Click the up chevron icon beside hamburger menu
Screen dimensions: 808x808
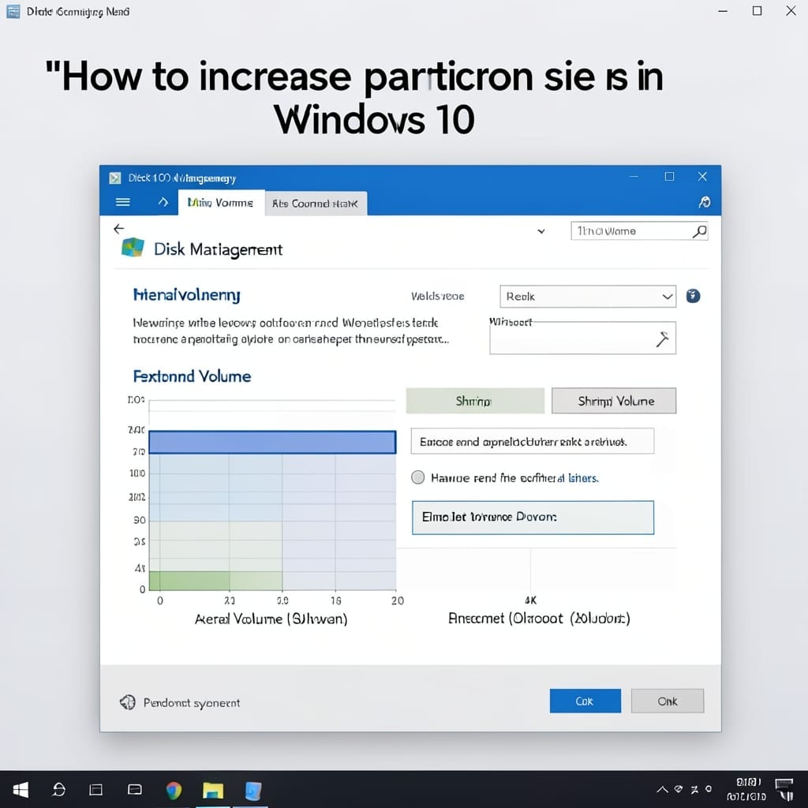[x=163, y=202]
